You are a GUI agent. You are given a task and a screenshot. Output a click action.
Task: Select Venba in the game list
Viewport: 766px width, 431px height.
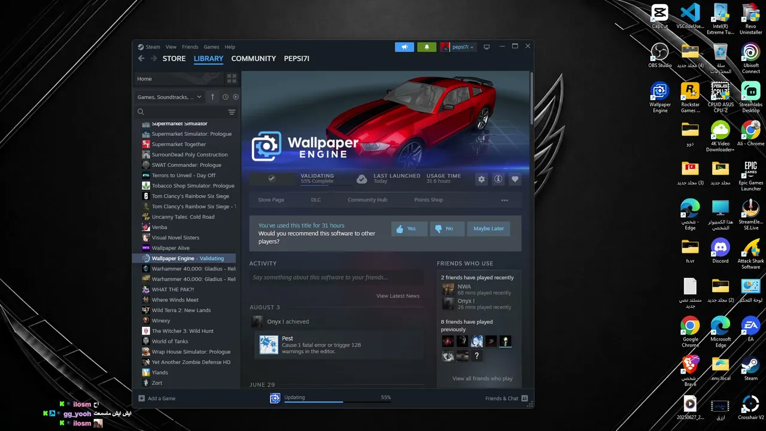(x=159, y=227)
